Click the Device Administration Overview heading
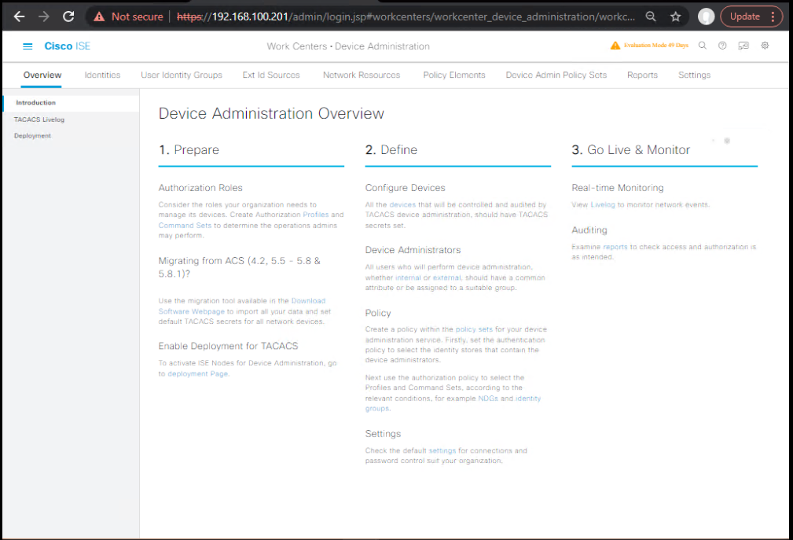The image size is (793, 540). click(271, 114)
